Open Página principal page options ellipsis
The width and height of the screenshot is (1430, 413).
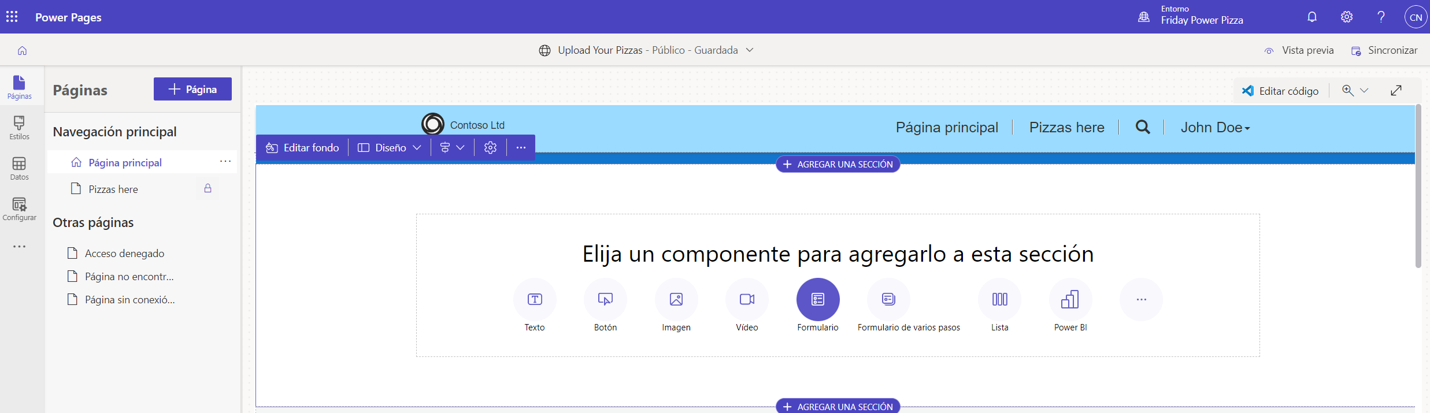coord(225,162)
